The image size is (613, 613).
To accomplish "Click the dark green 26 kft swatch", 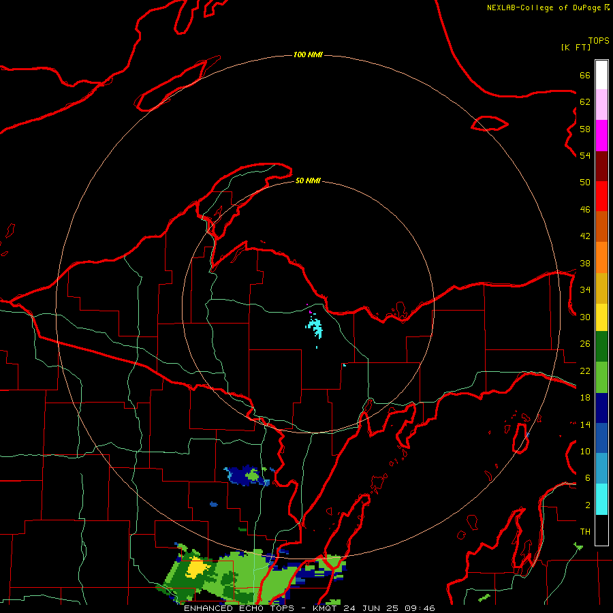I will coord(601,347).
